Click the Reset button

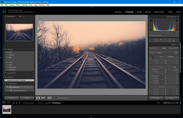click(172, 98)
